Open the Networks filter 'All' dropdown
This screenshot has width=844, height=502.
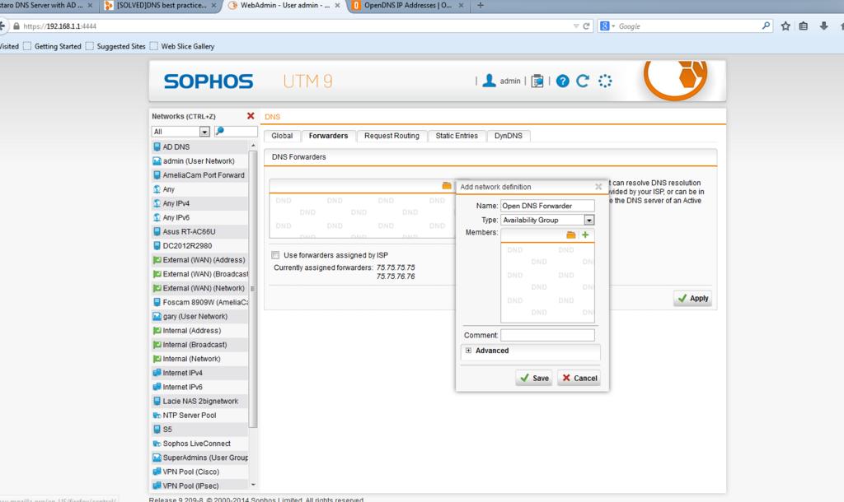point(181,132)
